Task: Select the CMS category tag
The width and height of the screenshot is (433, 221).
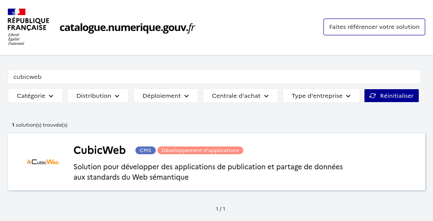Action: coord(145,150)
